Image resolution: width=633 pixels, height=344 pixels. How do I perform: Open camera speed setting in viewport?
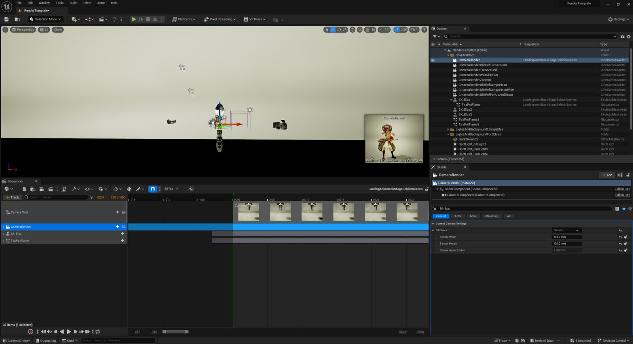tap(414, 30)
